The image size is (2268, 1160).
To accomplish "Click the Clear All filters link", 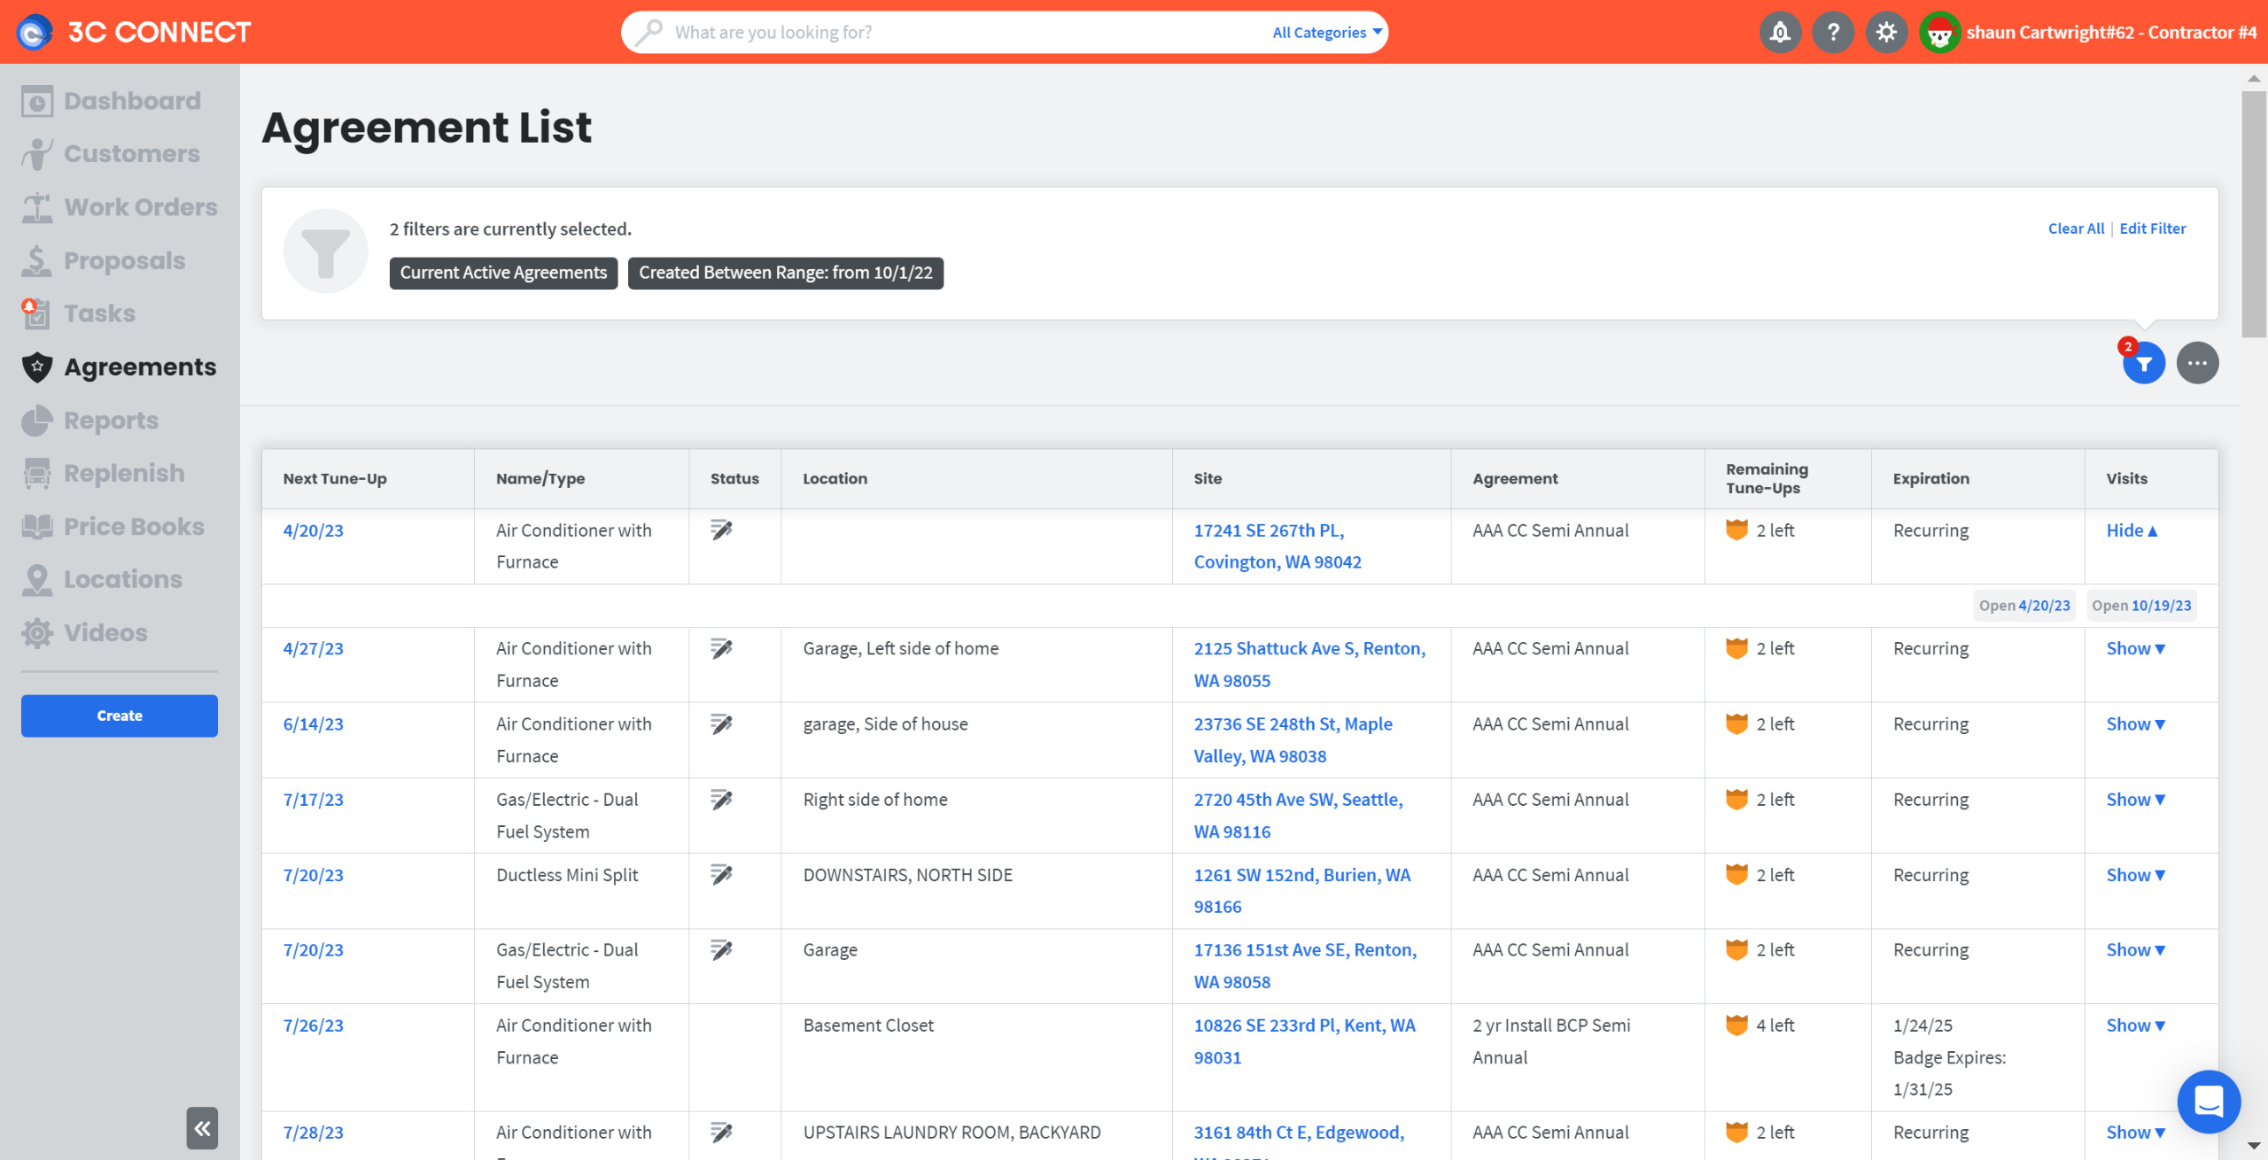I will [x=2075, y=228].
